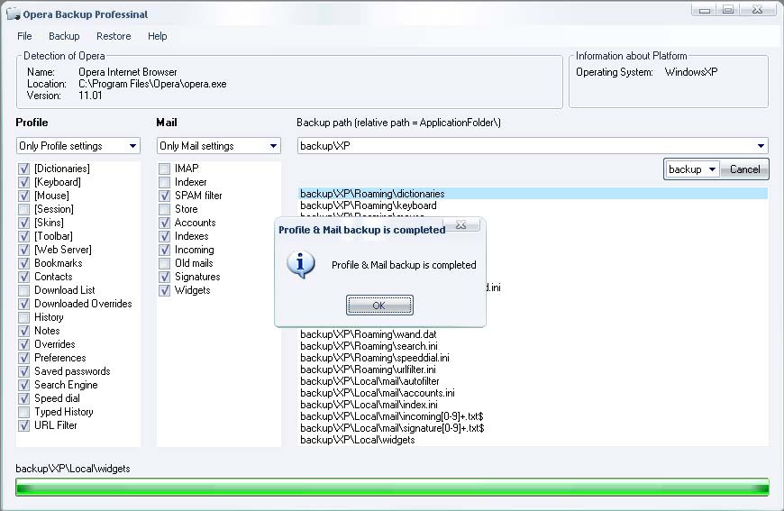Click the Opera Backup Professional title bar icon

14,14
